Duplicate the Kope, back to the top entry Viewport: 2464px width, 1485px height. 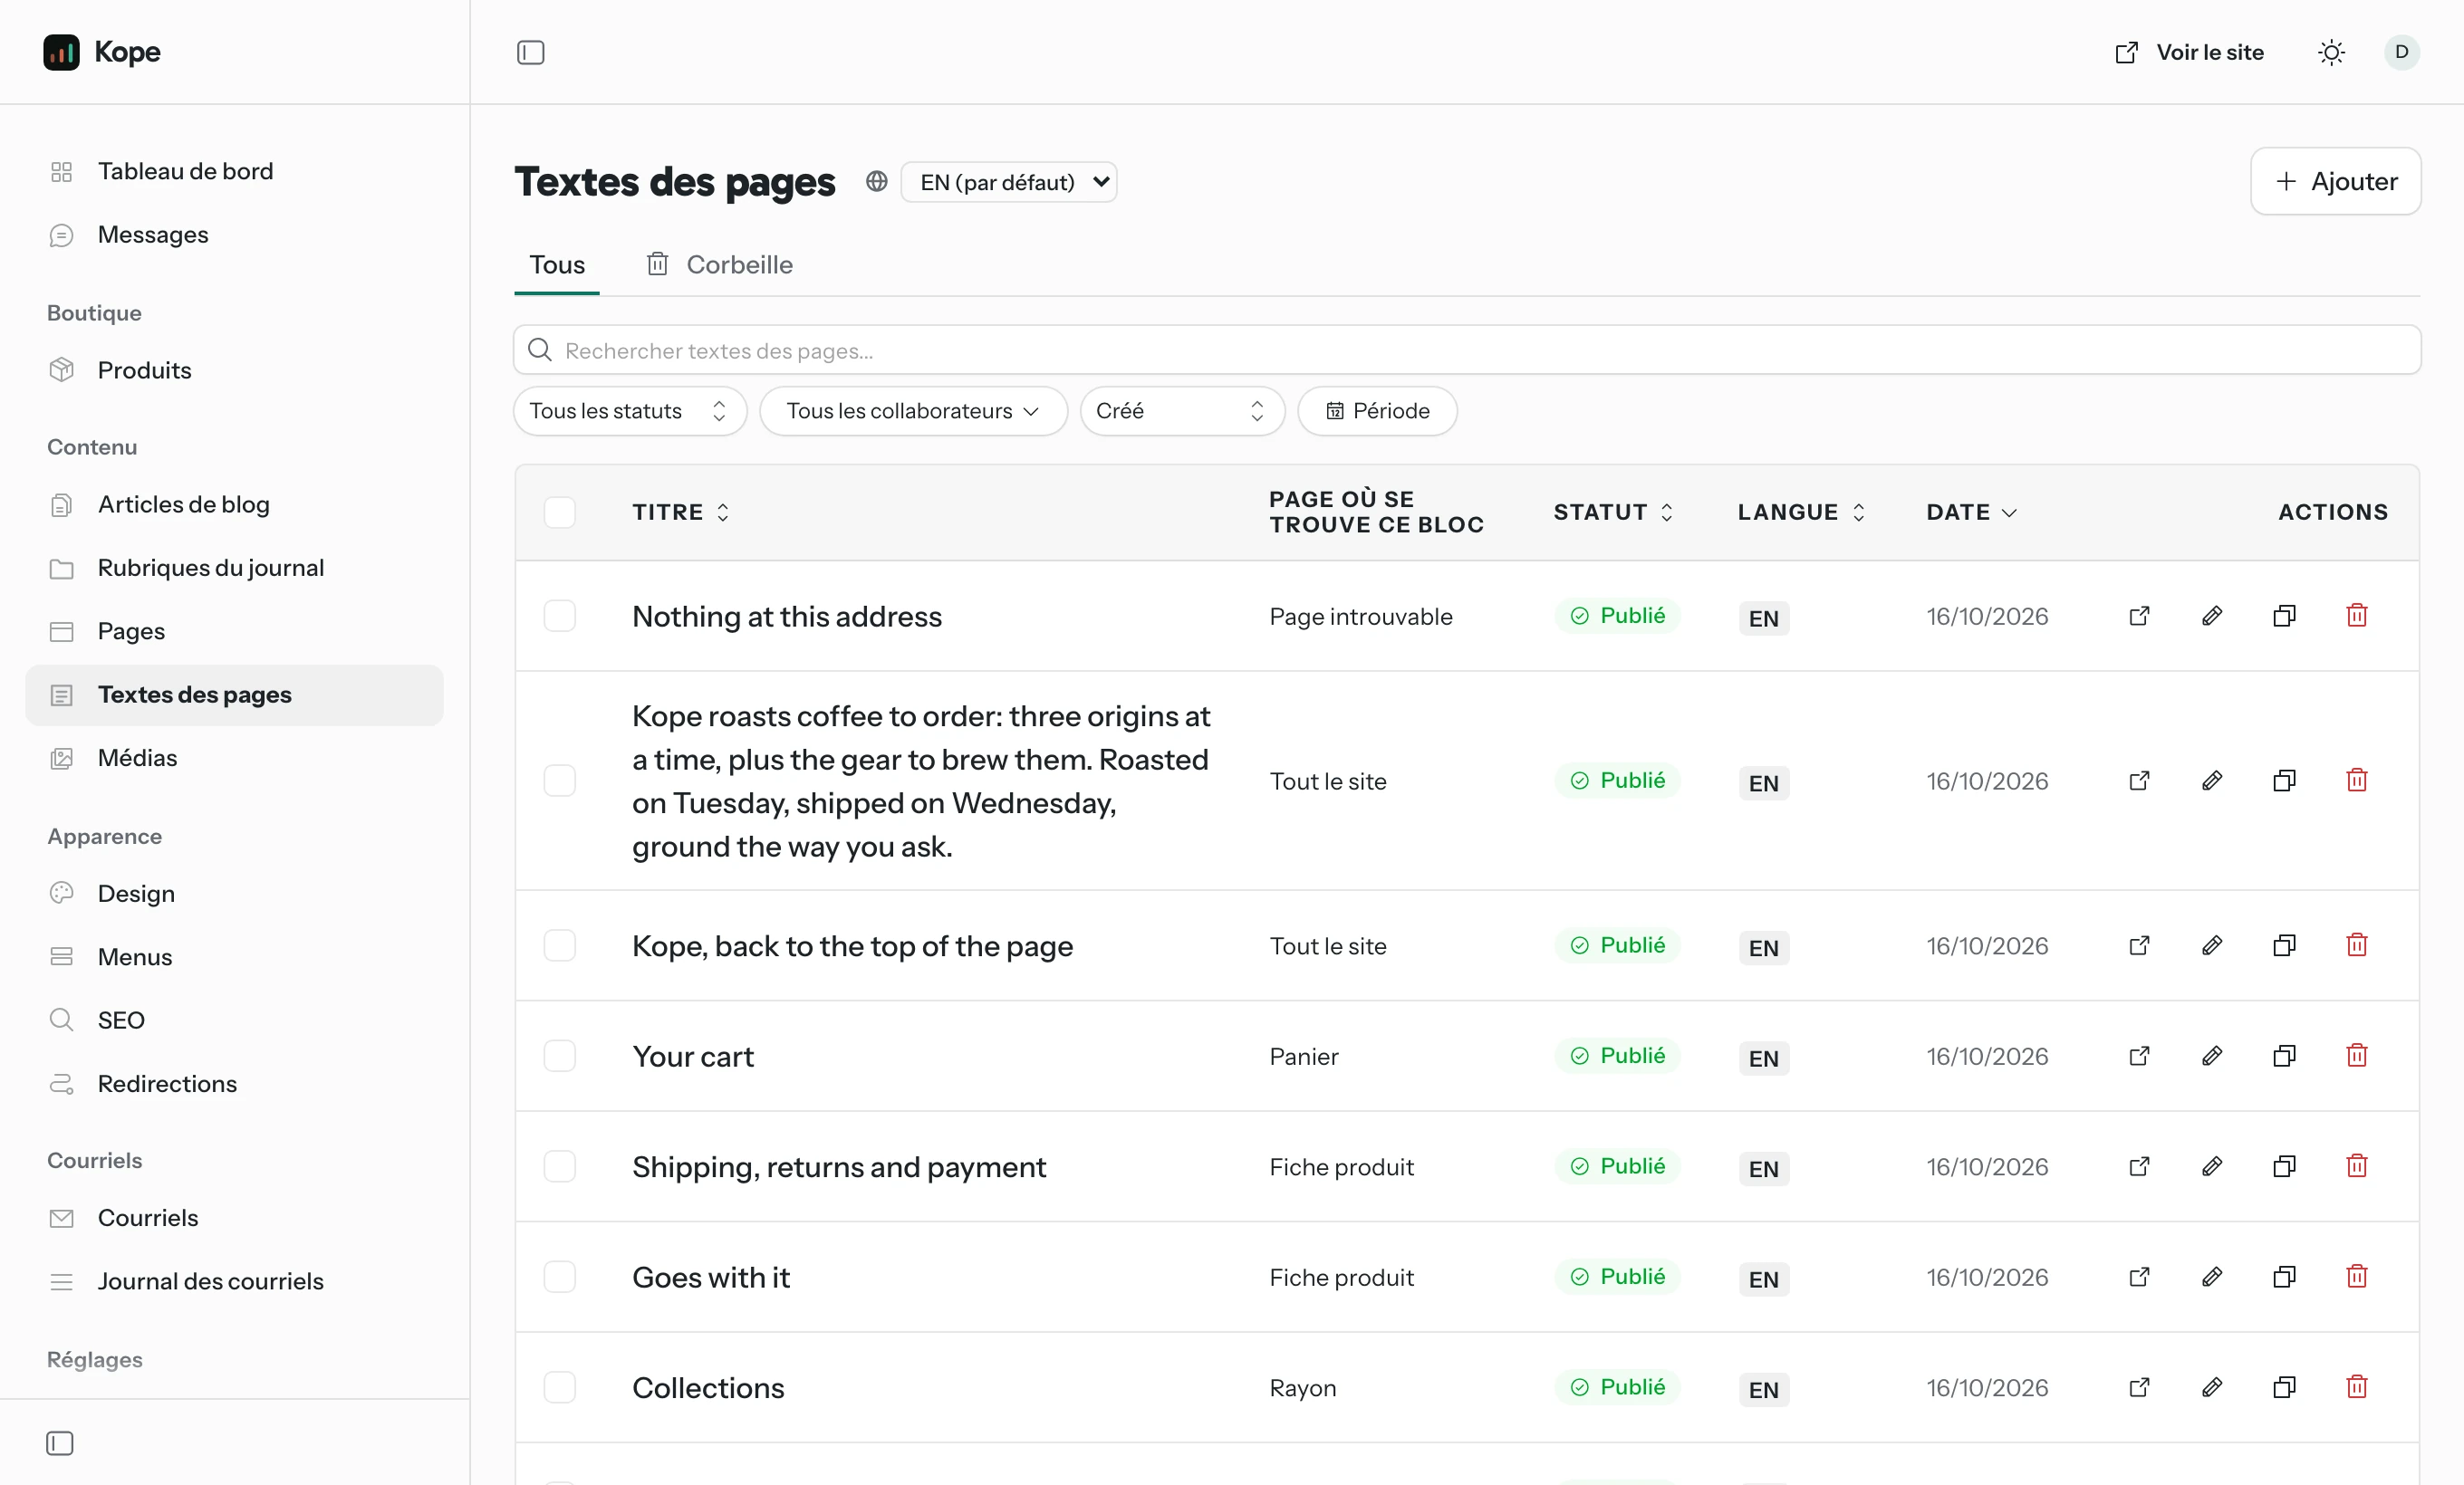pos(2284,945)
